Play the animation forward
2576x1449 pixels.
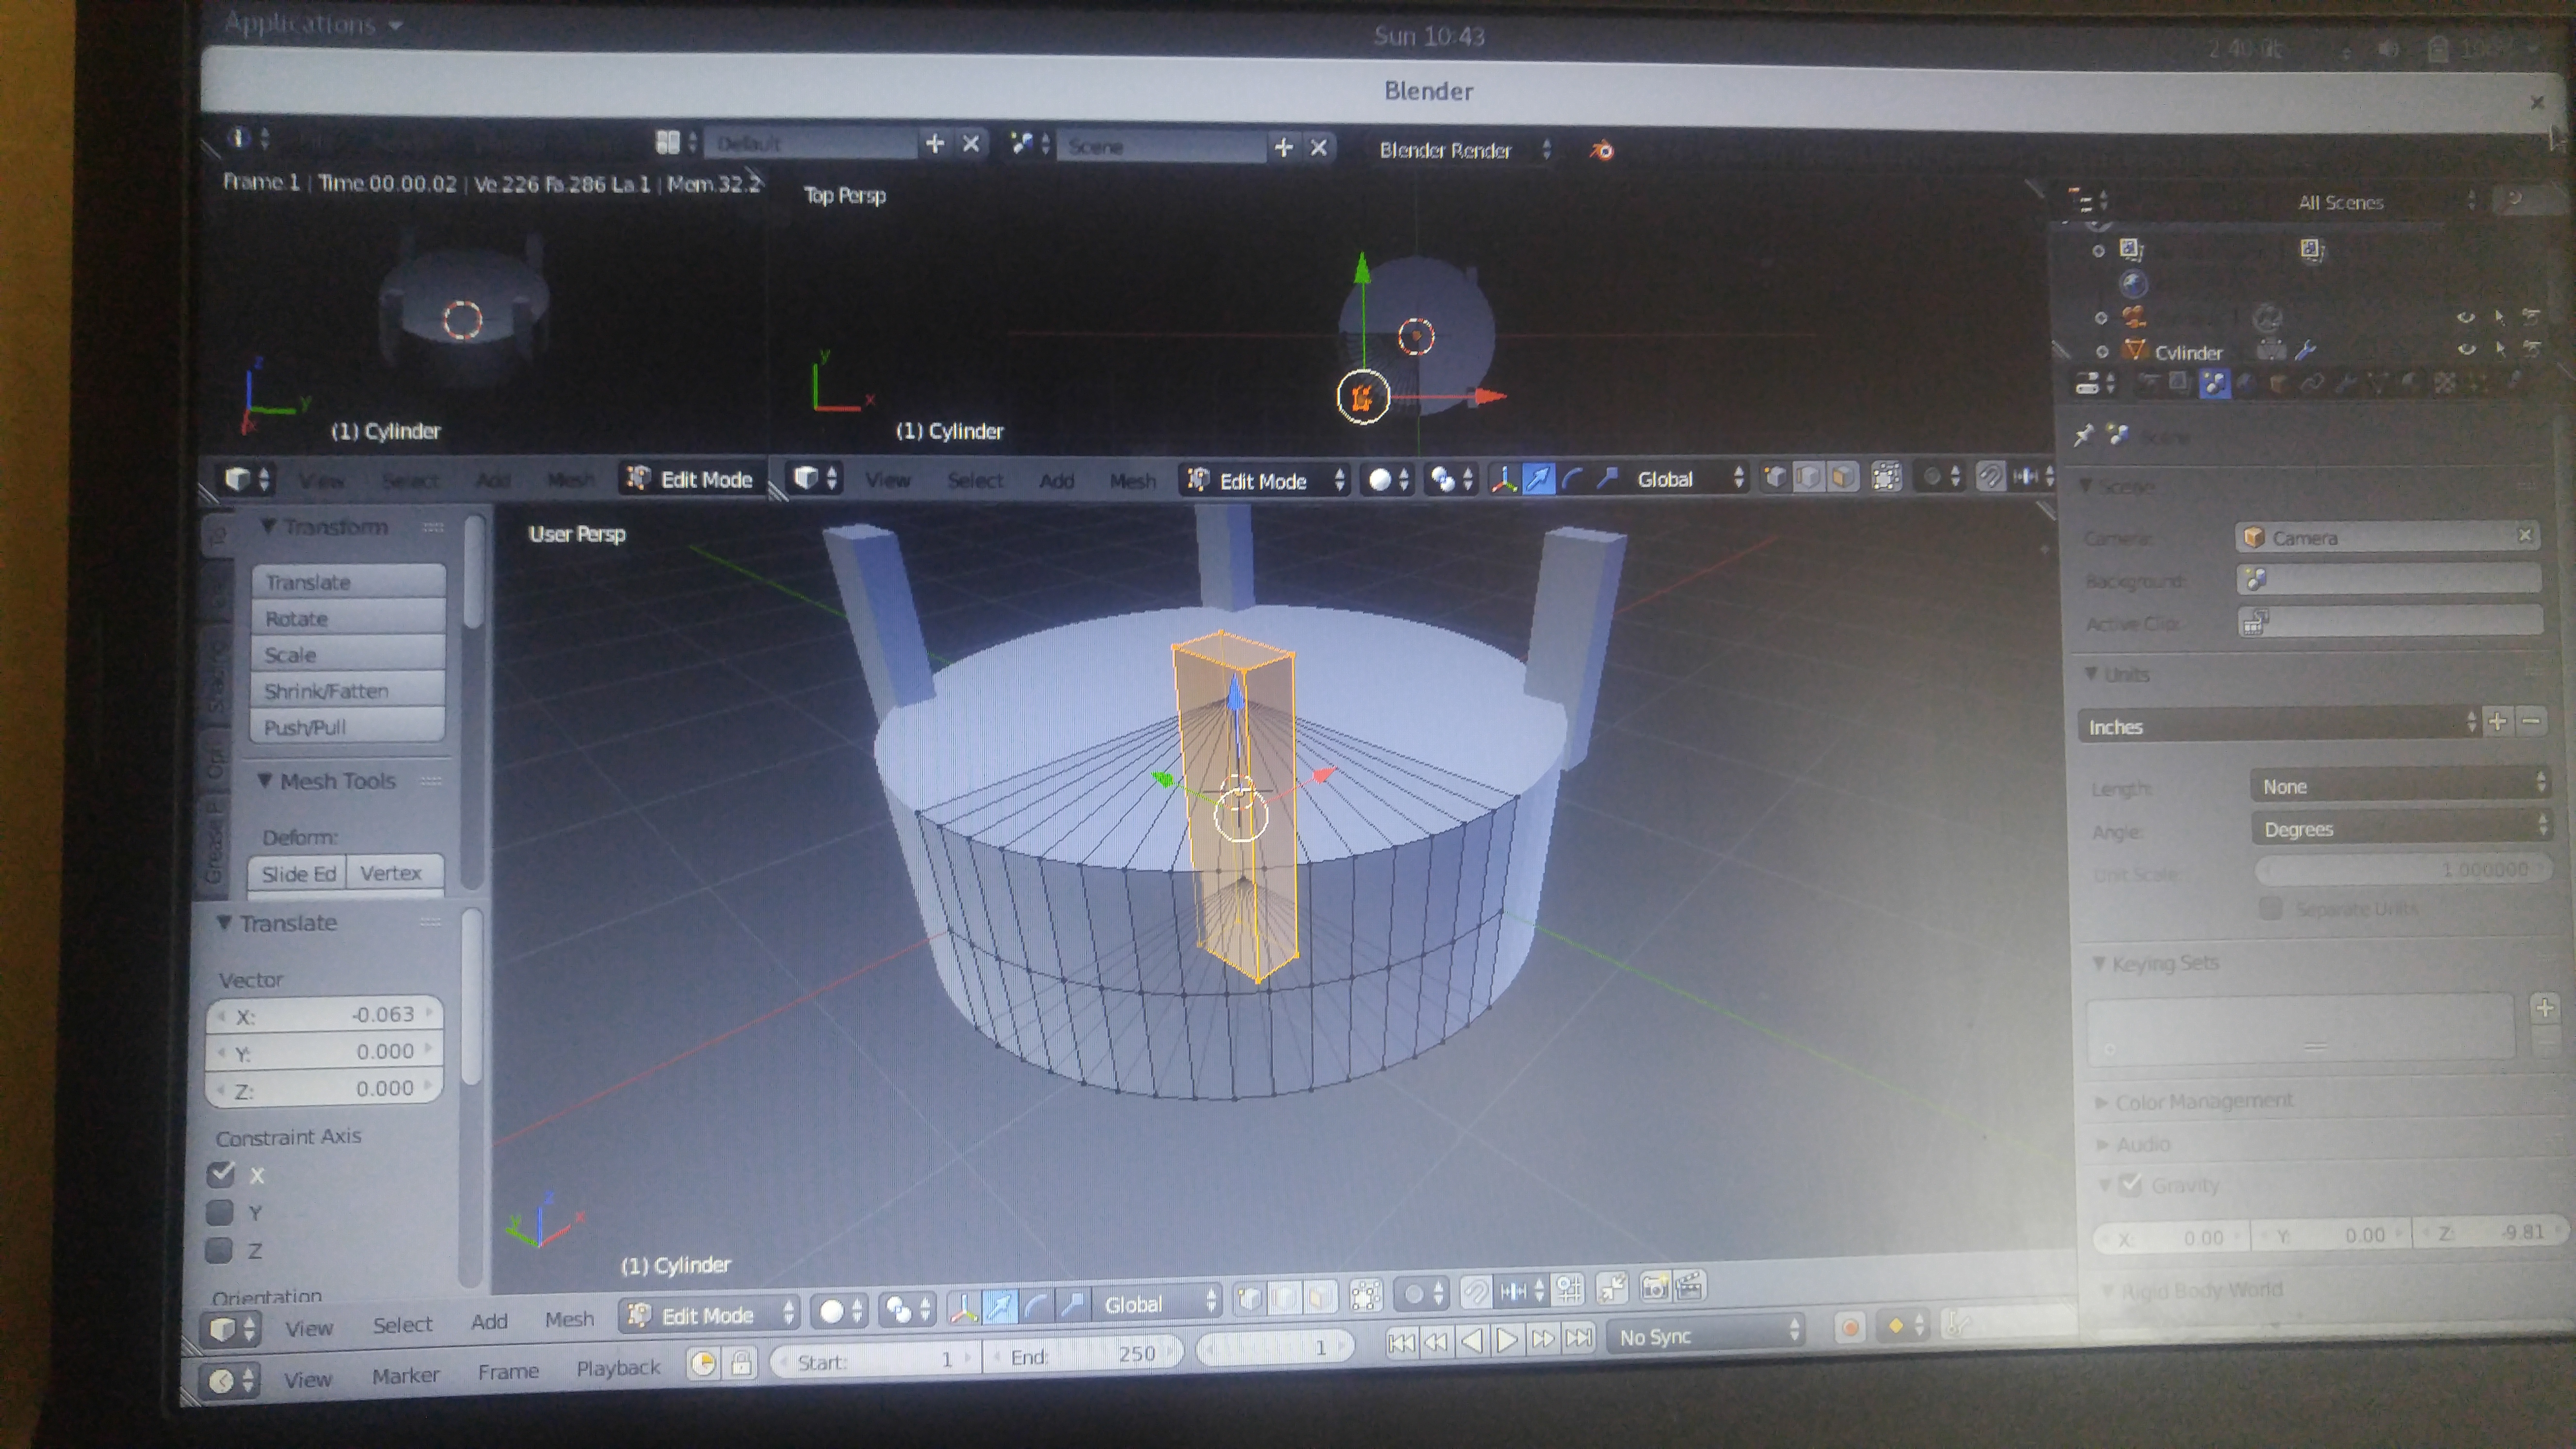coord(1507,1339)
